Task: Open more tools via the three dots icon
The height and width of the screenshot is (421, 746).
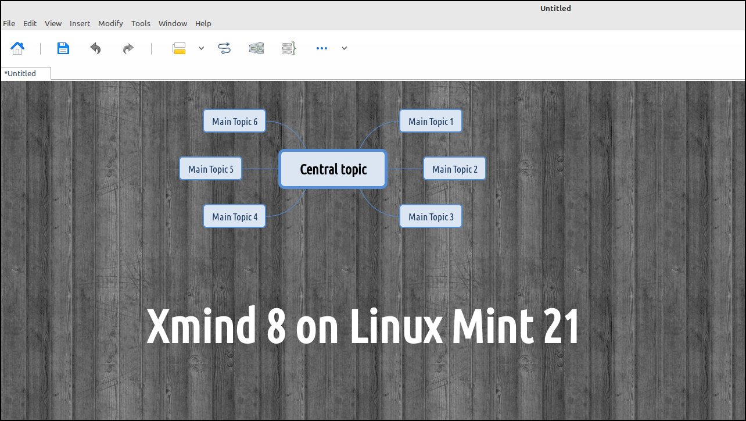Action: 322,48
